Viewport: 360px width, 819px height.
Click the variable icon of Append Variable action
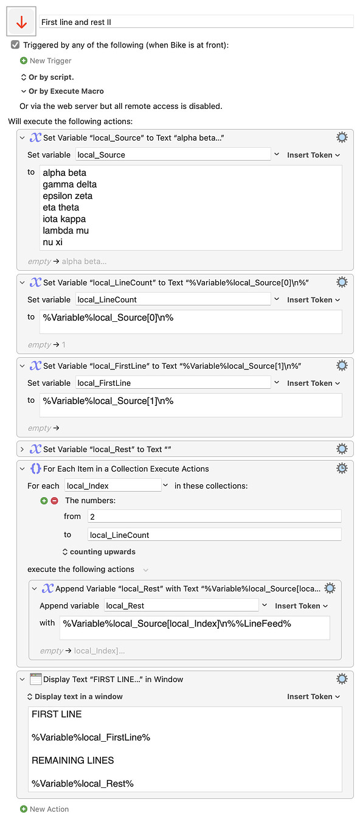tap(47, 589)
